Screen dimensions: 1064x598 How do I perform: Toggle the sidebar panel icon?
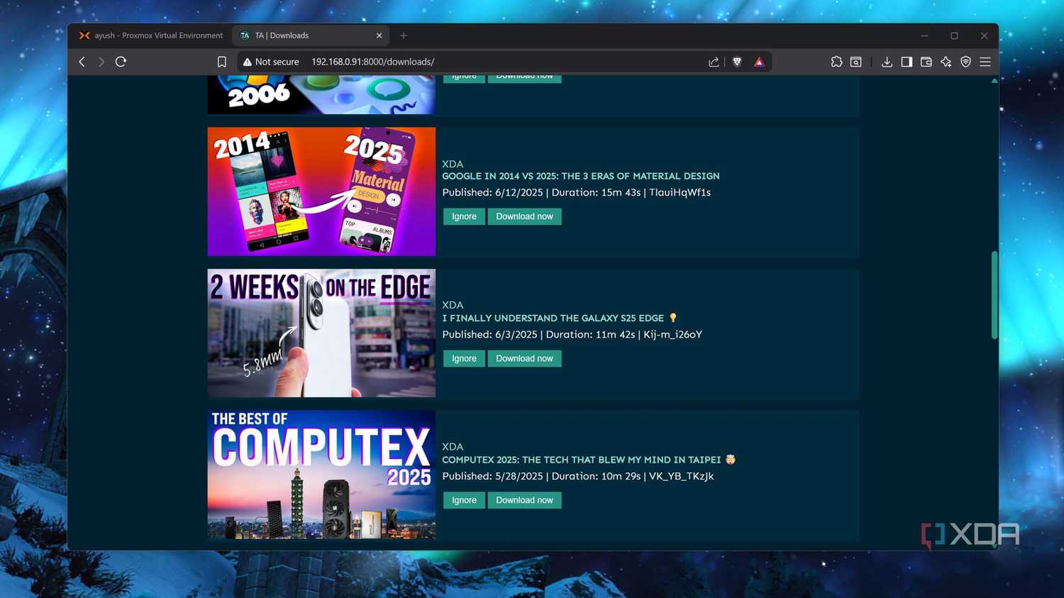tap(907, 62)
